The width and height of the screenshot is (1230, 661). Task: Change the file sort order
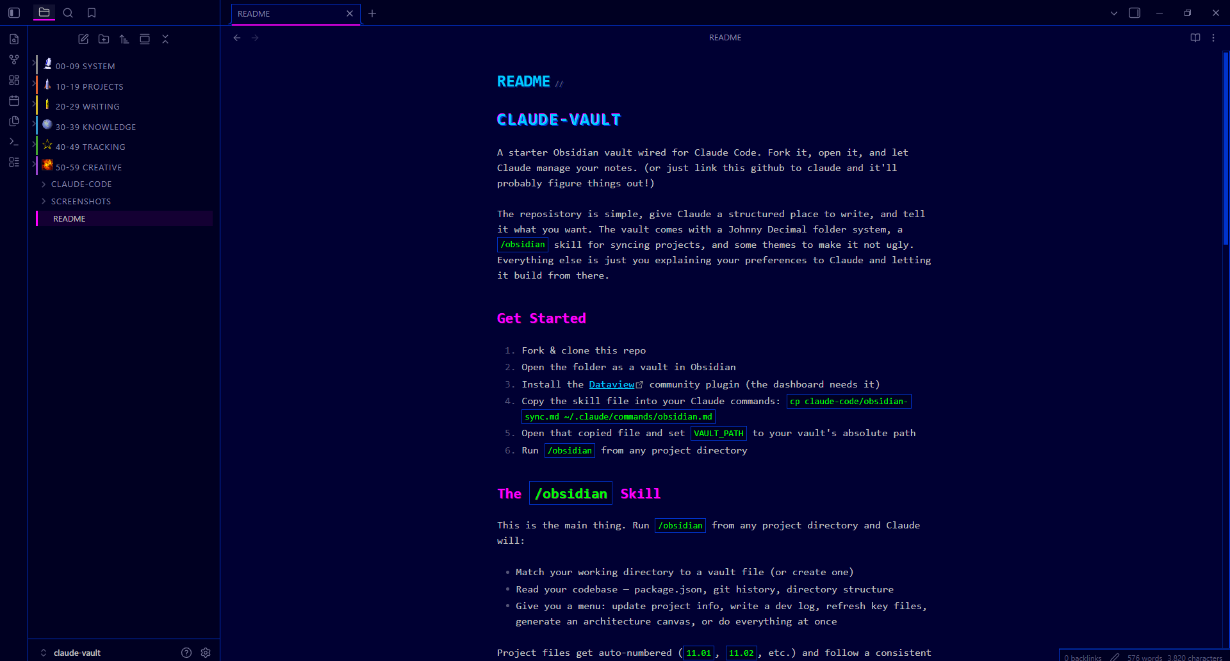[124, 39]
